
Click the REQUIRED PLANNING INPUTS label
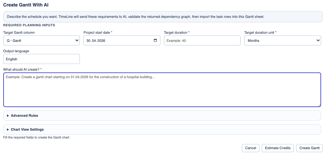pyautogui.click(x=29, y=25)
